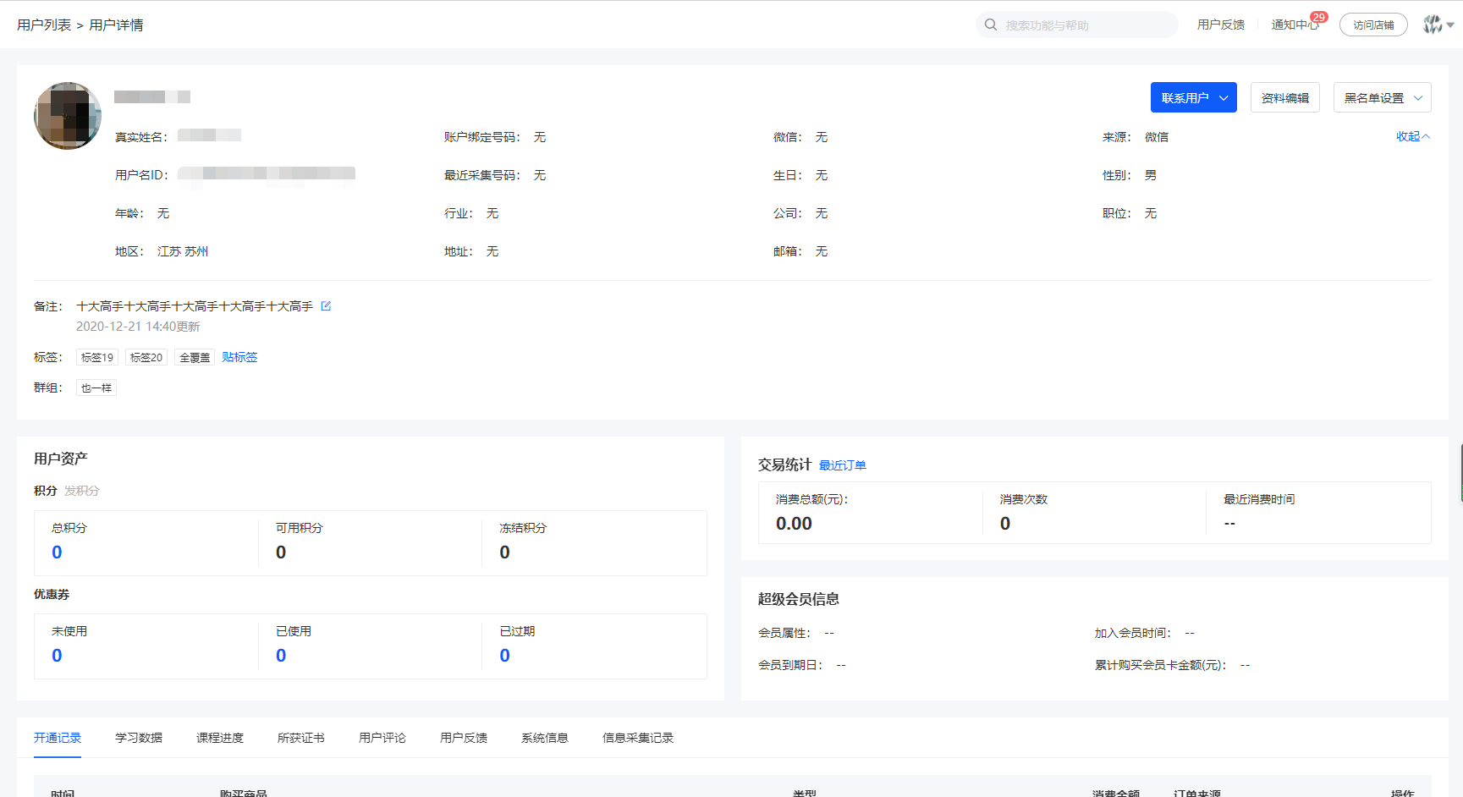Select the 全覆盖 tag
Screen dimensions: 1463x797
tap(195, 357)
